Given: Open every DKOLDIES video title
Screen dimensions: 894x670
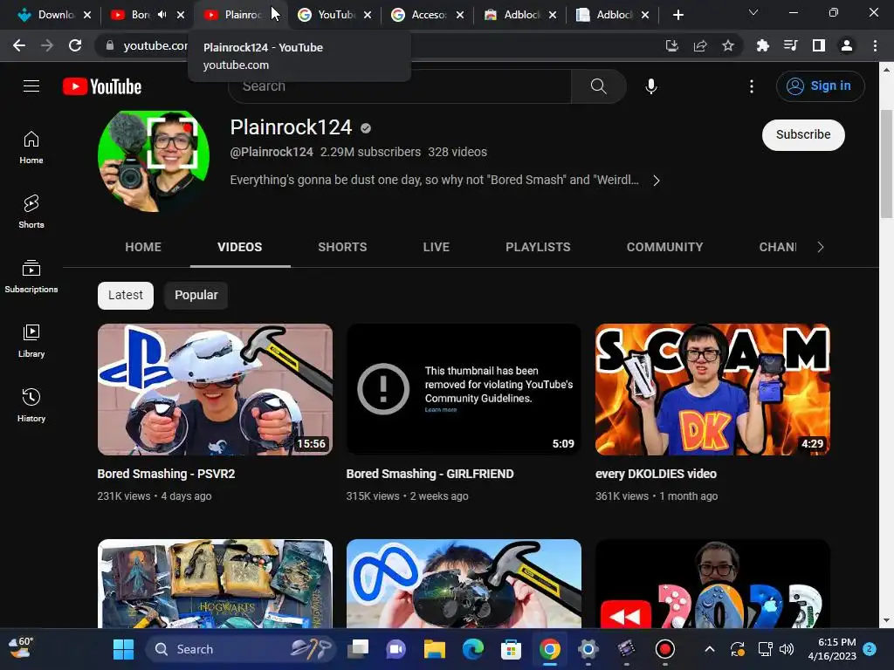Looking at the screenshot, I should 656,474.
